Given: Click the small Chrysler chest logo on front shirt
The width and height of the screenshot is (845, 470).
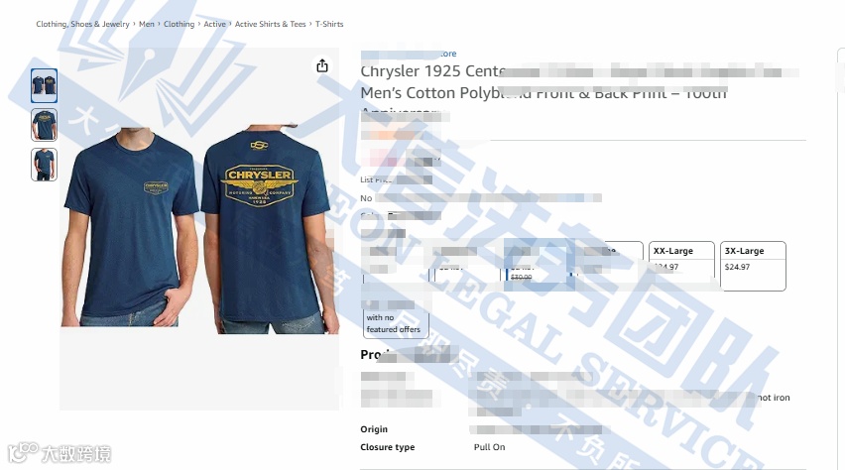Looking at the screenshot, I should 156,187.
